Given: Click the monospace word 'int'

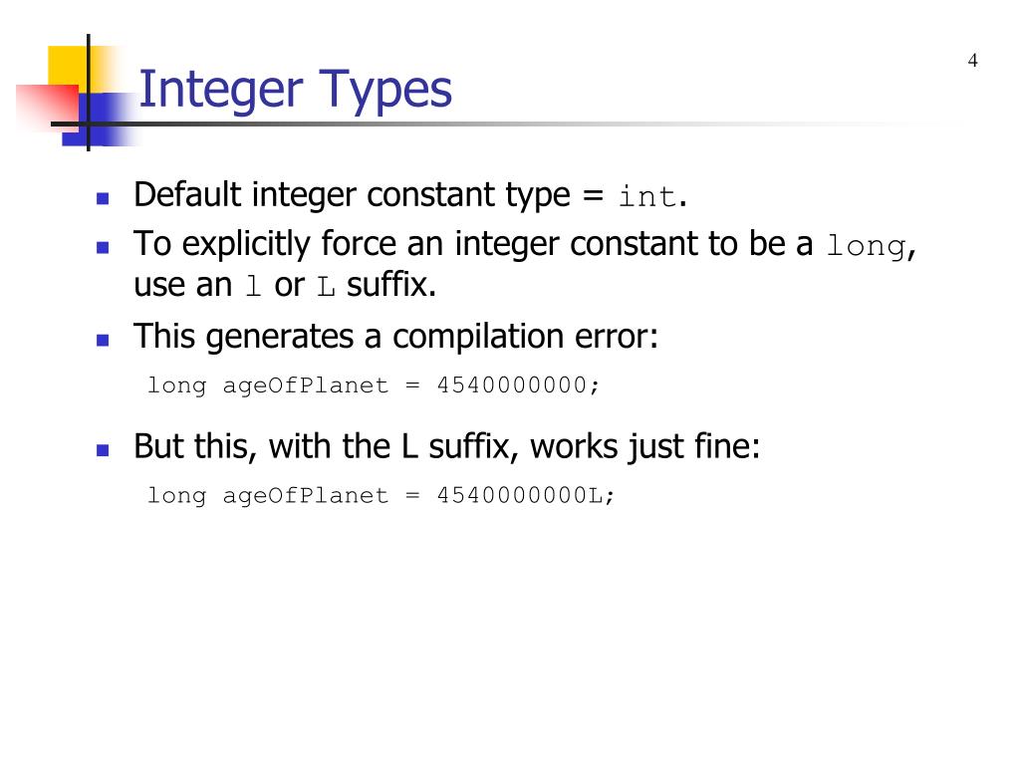Looking at the screenshot, I should 647,196.
